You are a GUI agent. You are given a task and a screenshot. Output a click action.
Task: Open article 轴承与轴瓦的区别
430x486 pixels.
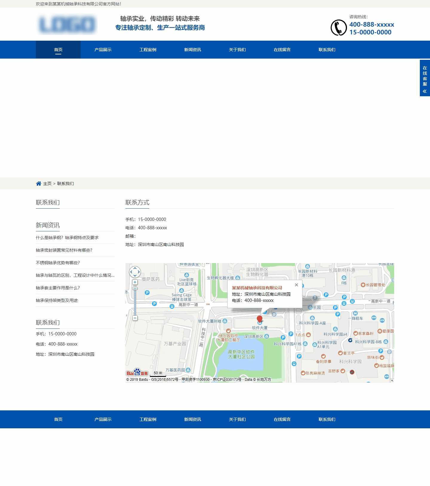coord(75,275)
